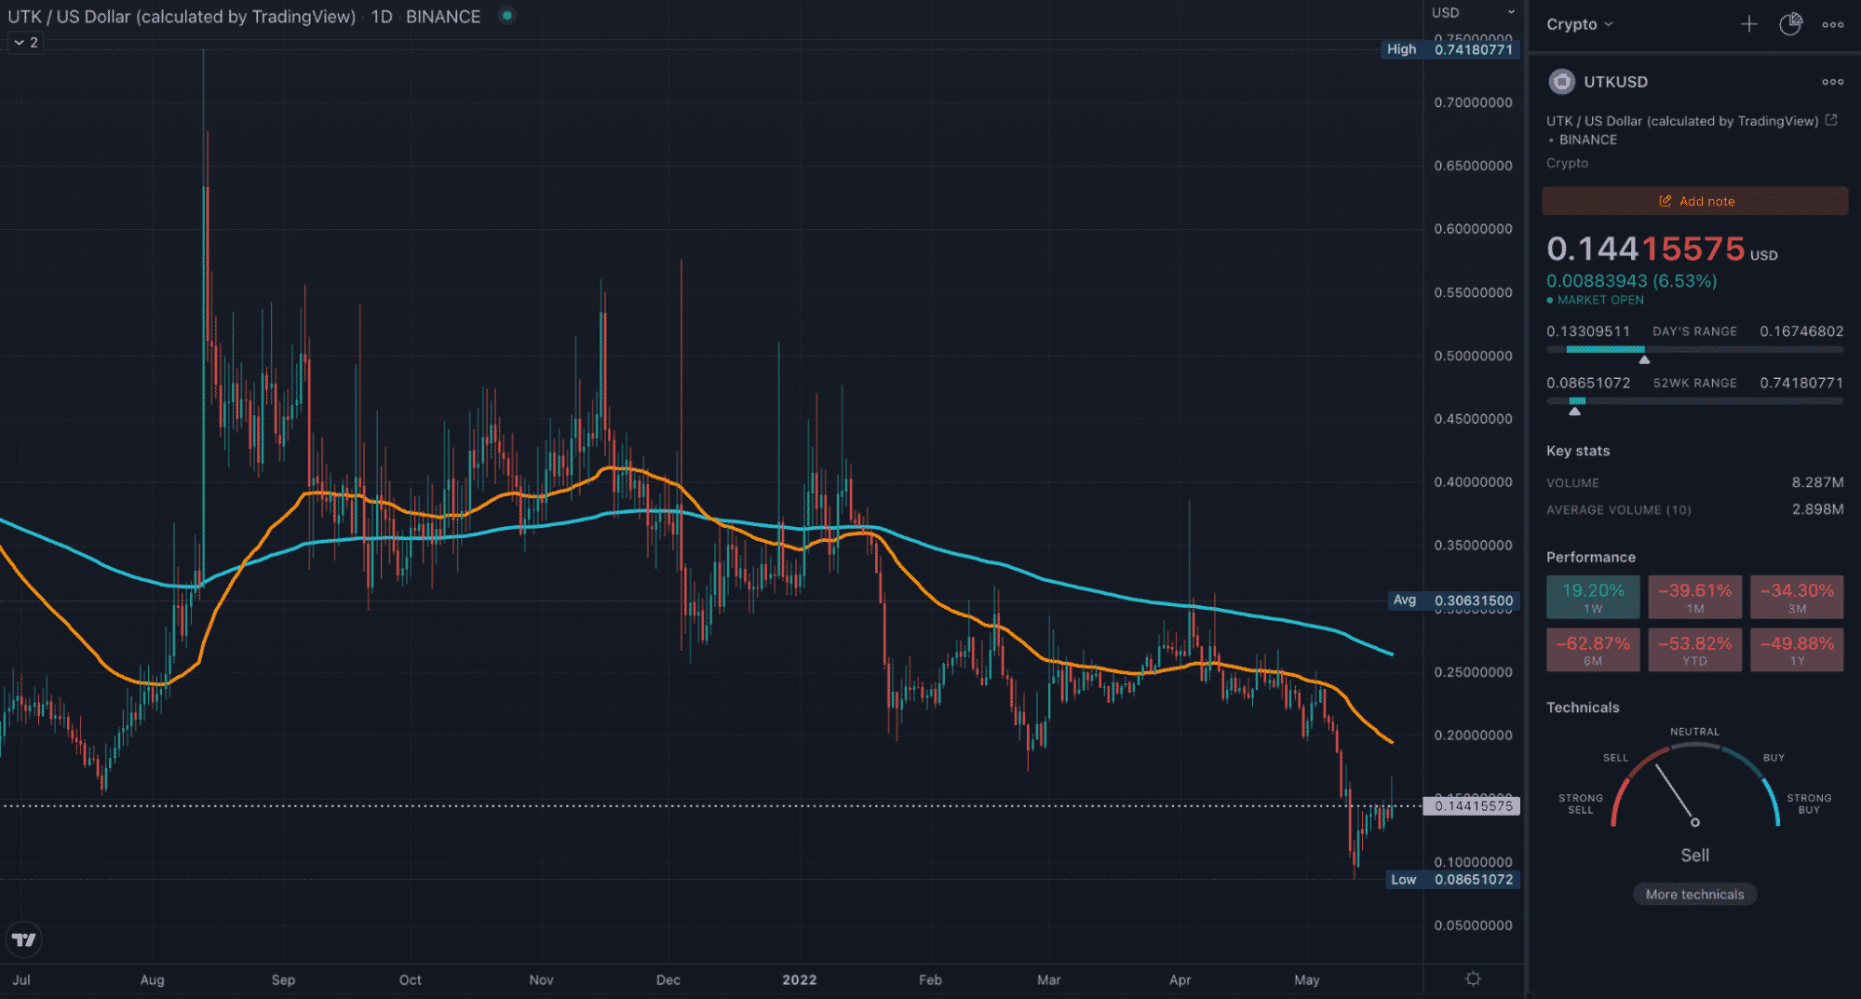
Task: Click the 0.50000000 level on price axis
Action: [1473, 356]
